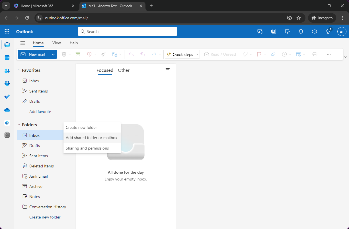
Task: Click the Move to folder toolbar icon
Action: 115,54
